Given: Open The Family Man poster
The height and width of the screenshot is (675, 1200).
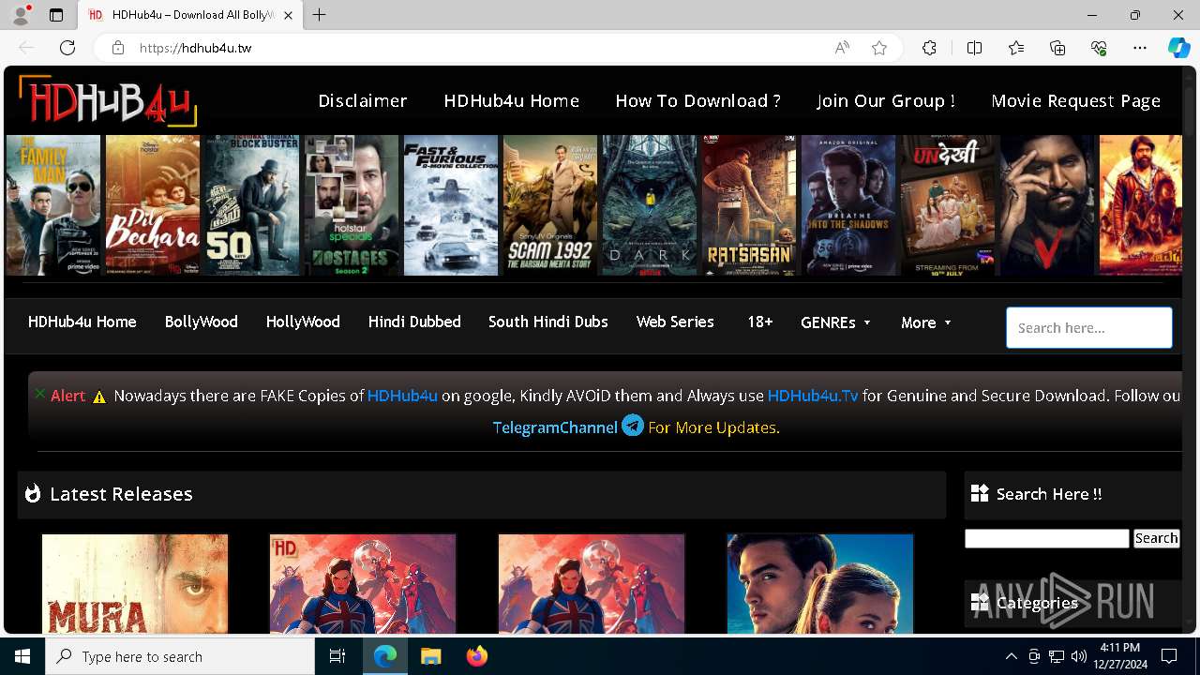Looking at the screenshot, I should pos(53,205).
